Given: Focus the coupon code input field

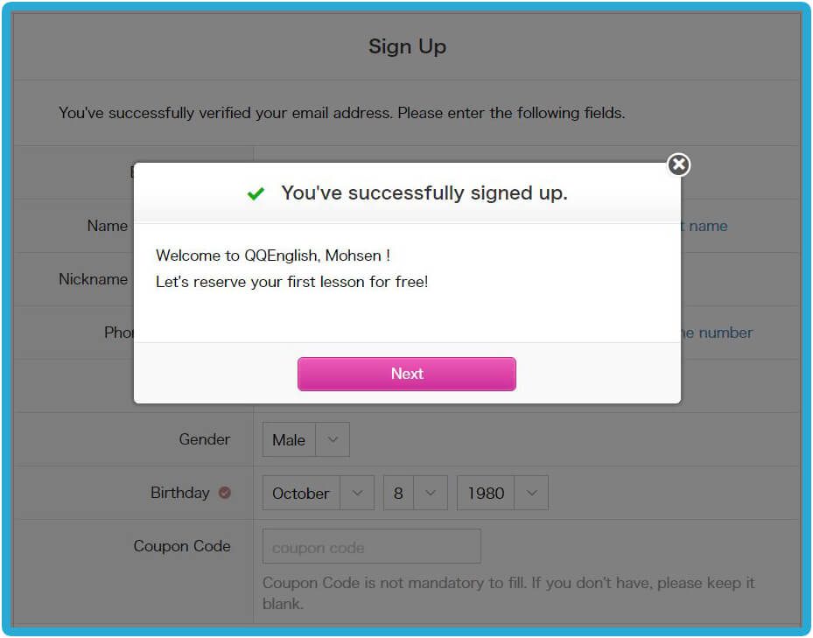Looking at the screenshot, I should (371, 547).
